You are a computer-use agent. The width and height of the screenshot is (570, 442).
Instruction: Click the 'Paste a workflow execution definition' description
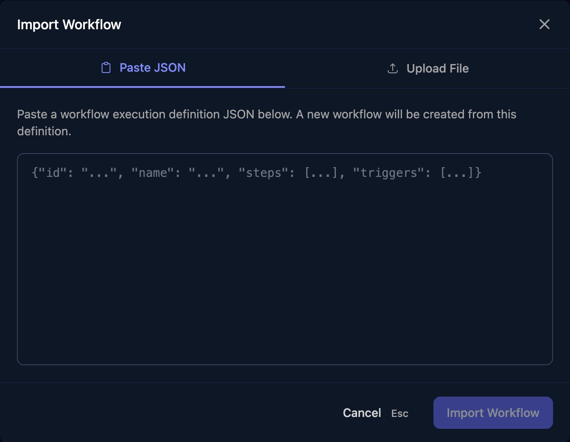(x=267, y=123)
